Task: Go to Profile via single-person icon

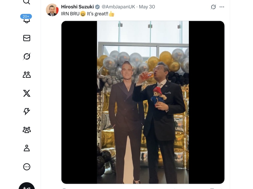Action: pos(26,148)
